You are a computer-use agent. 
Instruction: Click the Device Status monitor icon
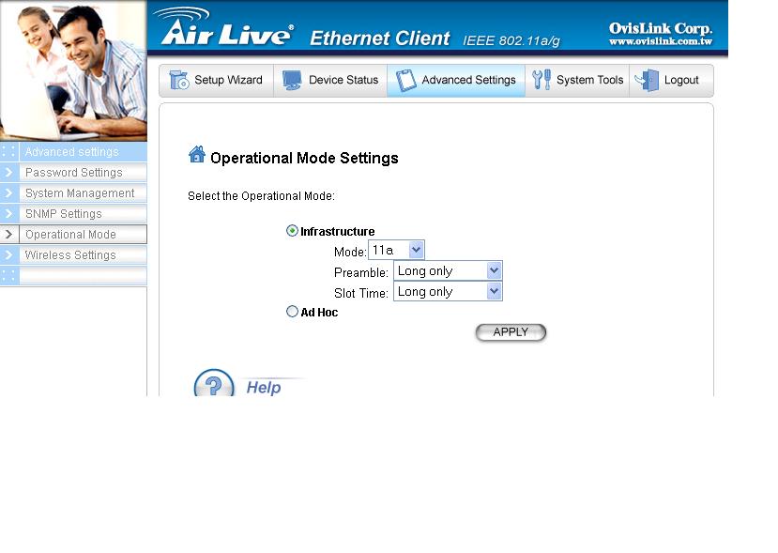(292, 80)
